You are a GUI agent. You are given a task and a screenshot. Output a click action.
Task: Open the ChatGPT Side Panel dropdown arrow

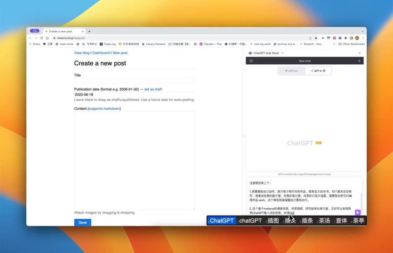tap(283, 53)
